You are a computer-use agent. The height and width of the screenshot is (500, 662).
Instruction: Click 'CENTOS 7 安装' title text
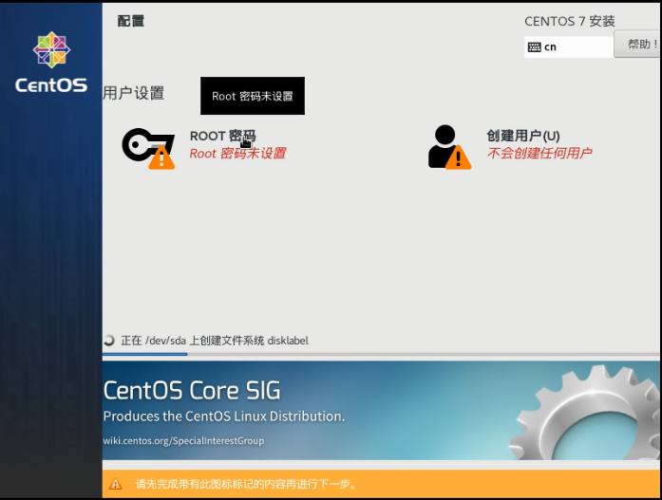click(x=570, y=21)
